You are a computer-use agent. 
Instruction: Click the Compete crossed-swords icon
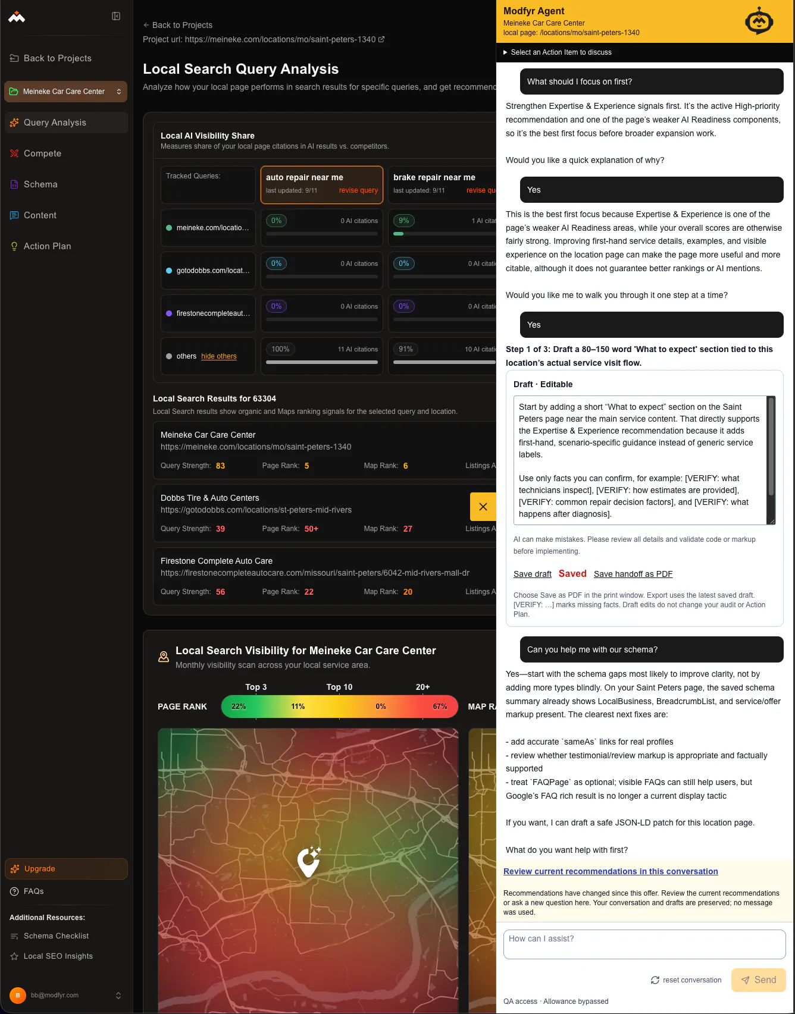[x=14, y=153]
